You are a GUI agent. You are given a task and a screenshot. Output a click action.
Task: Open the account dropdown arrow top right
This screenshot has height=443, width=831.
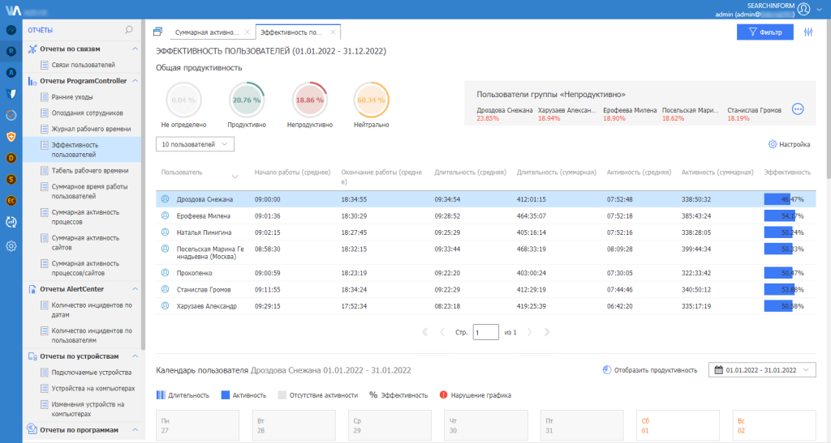tap(820, 9)
